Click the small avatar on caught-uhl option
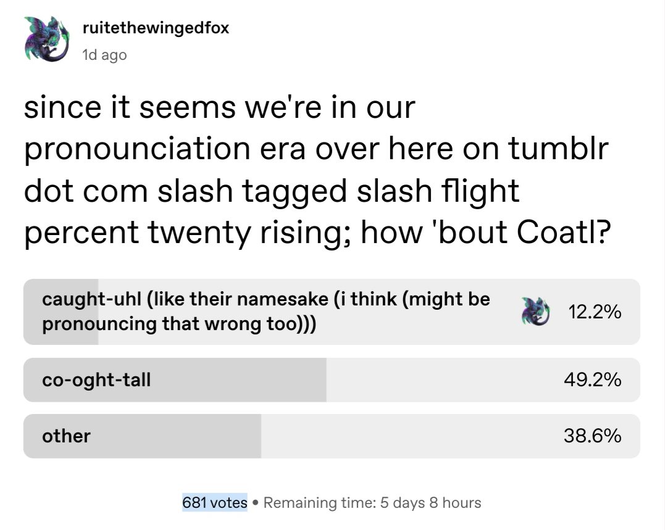The width and height of the screenshot is (665, 530). [534, 312]
